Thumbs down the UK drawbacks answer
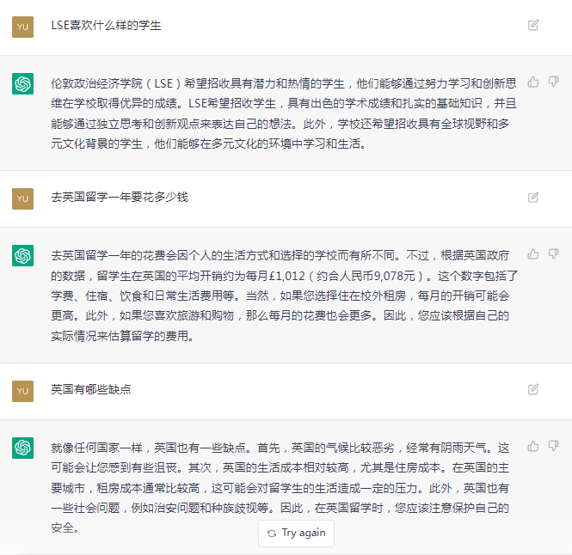This screenshot has width=572, height=555. 553,446
